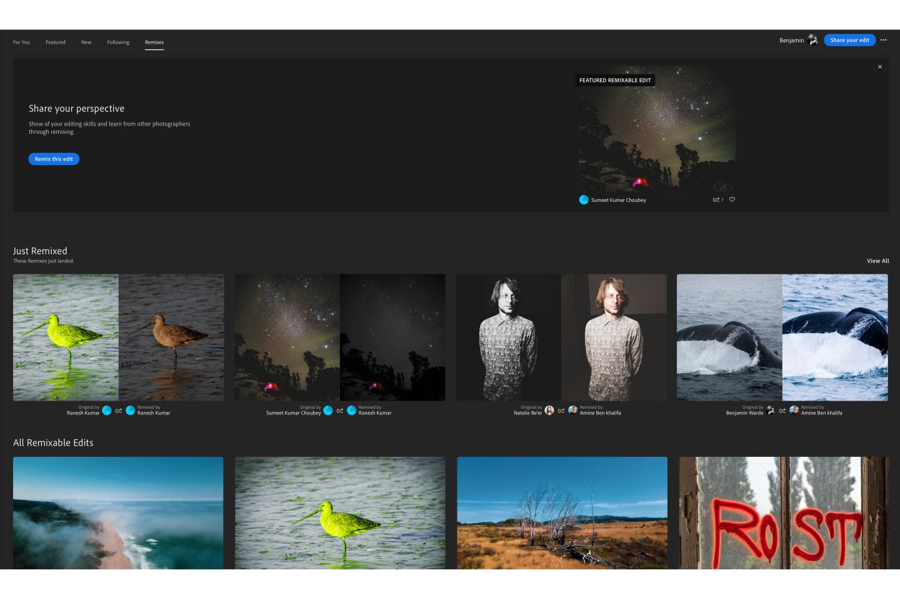This screenshot has width=900, height=600.
Task: Open Benjamin's profile avatar
Action: 812,40
